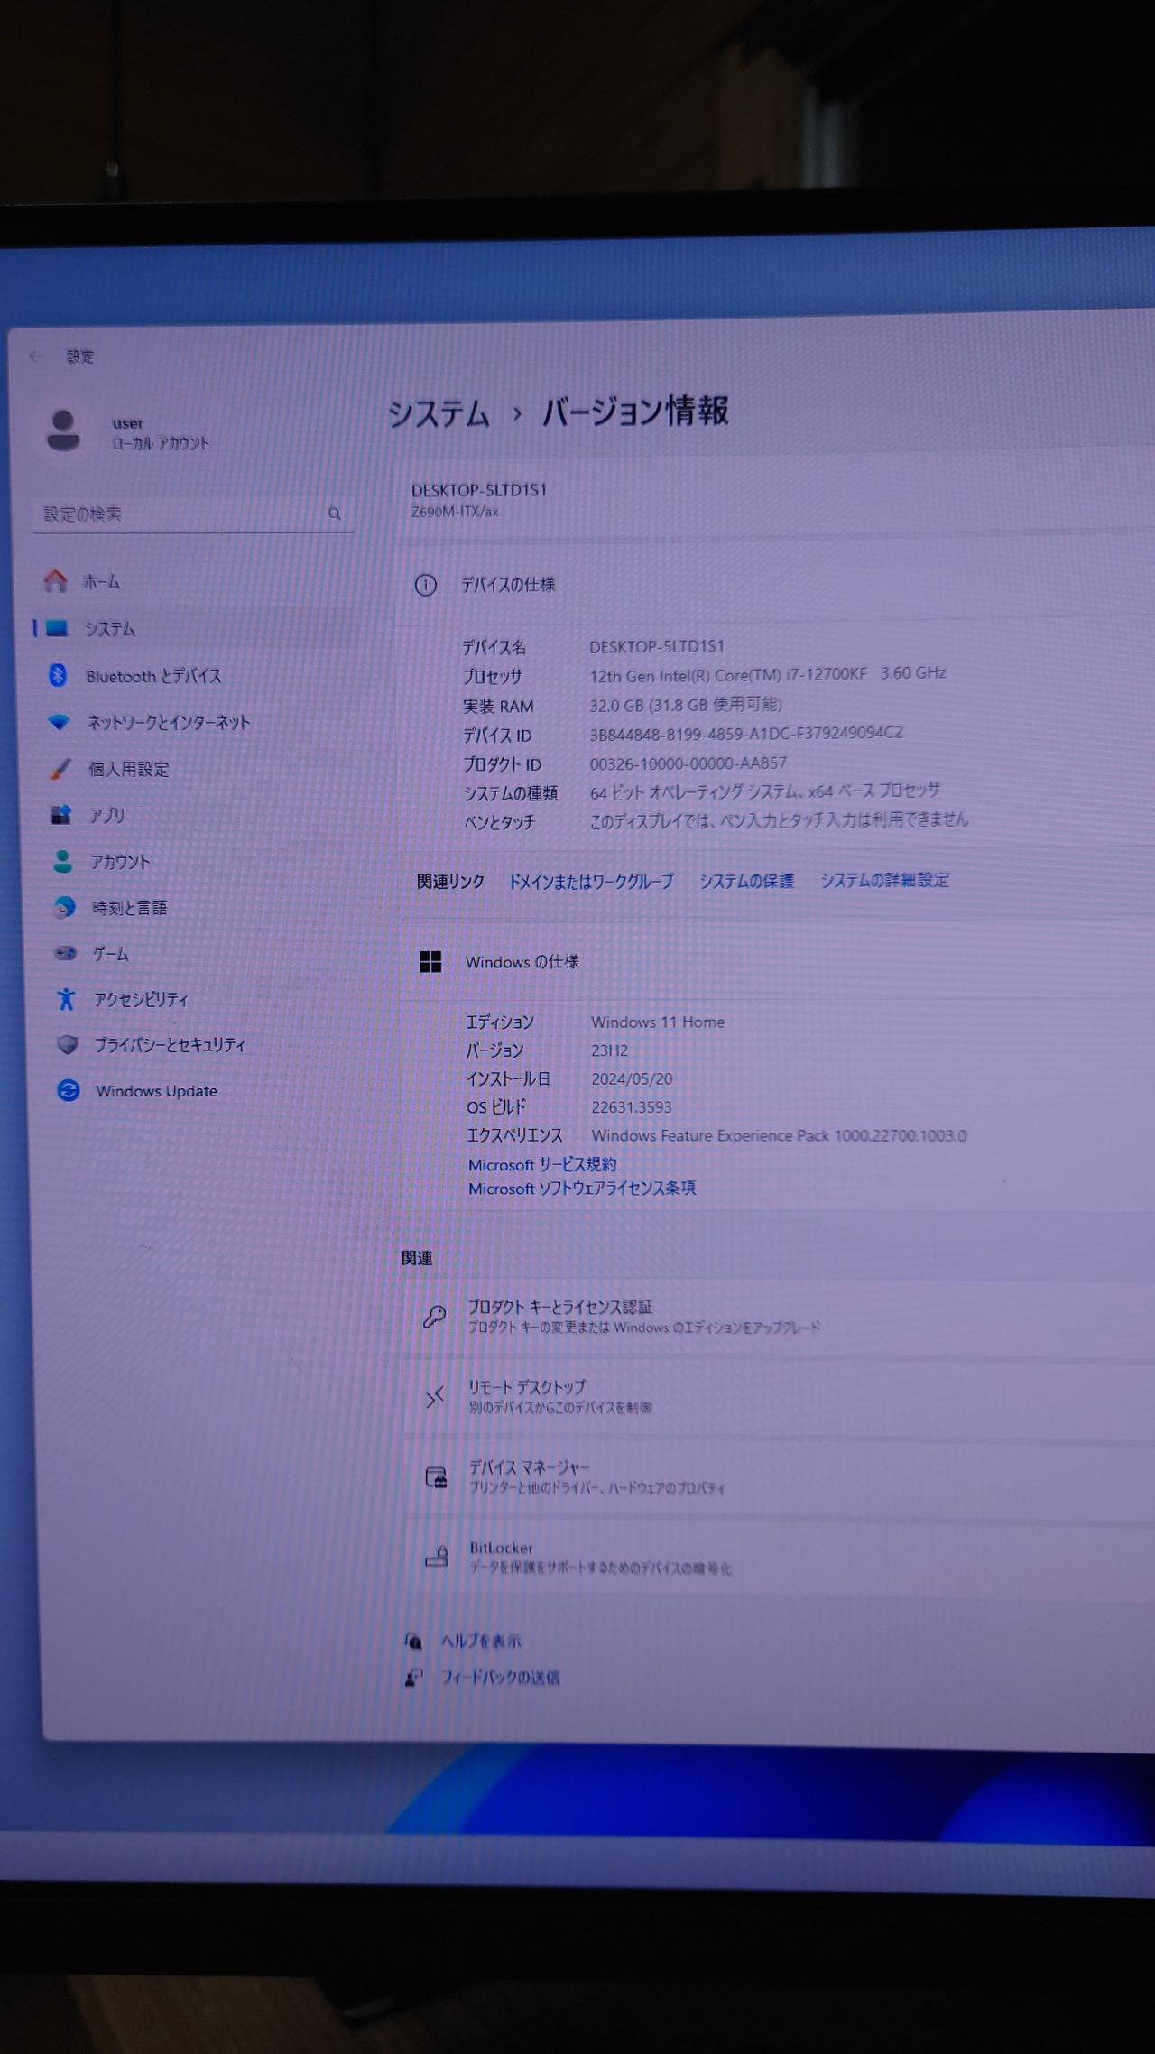Open the ホーム page via its house icon
The image size is (1155, 2054).
tap(56, 580)
